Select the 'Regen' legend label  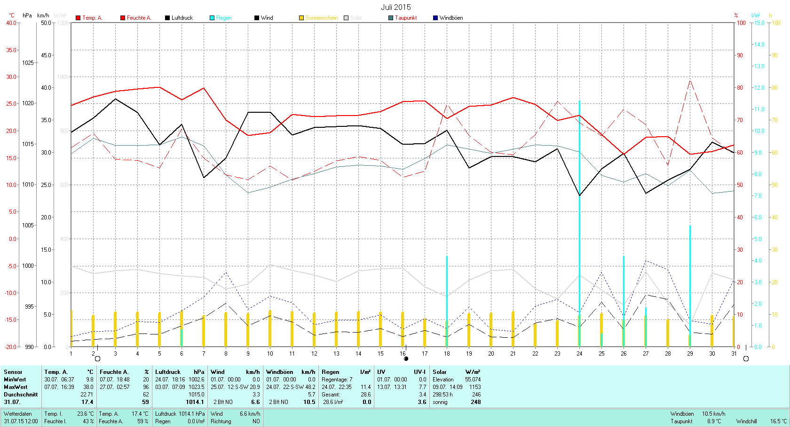coord(224,18)
